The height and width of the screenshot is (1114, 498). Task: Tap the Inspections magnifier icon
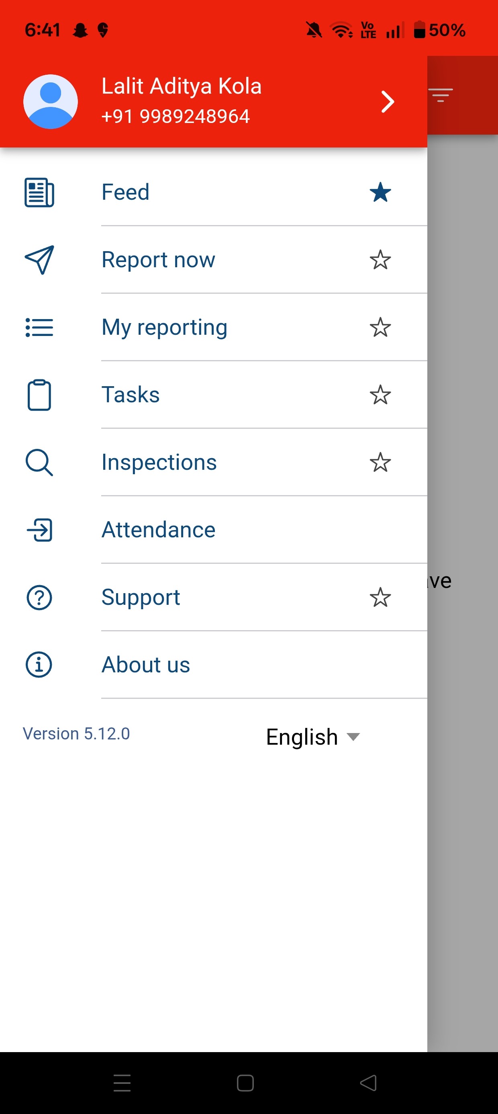click(x=39, y=462)
